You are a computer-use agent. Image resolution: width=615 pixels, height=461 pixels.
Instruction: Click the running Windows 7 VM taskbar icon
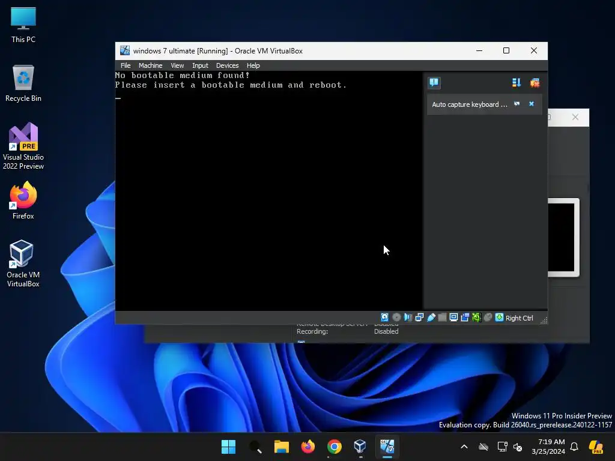[x=387, y=447]
